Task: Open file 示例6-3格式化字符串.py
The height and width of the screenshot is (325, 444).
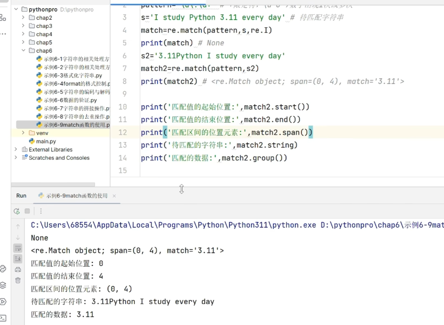Action: click(x=69, y=75)
